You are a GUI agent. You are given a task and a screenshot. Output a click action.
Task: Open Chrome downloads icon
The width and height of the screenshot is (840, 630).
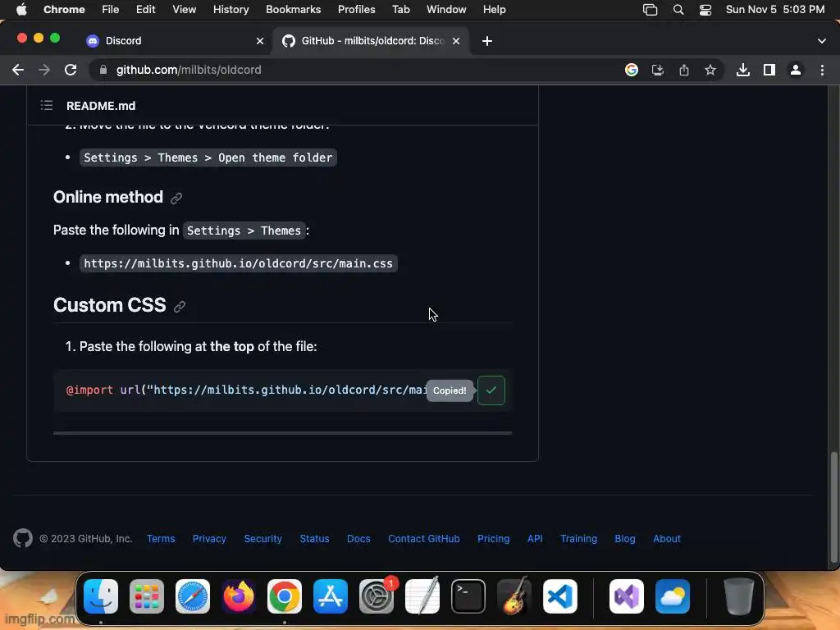coord(743,70)
